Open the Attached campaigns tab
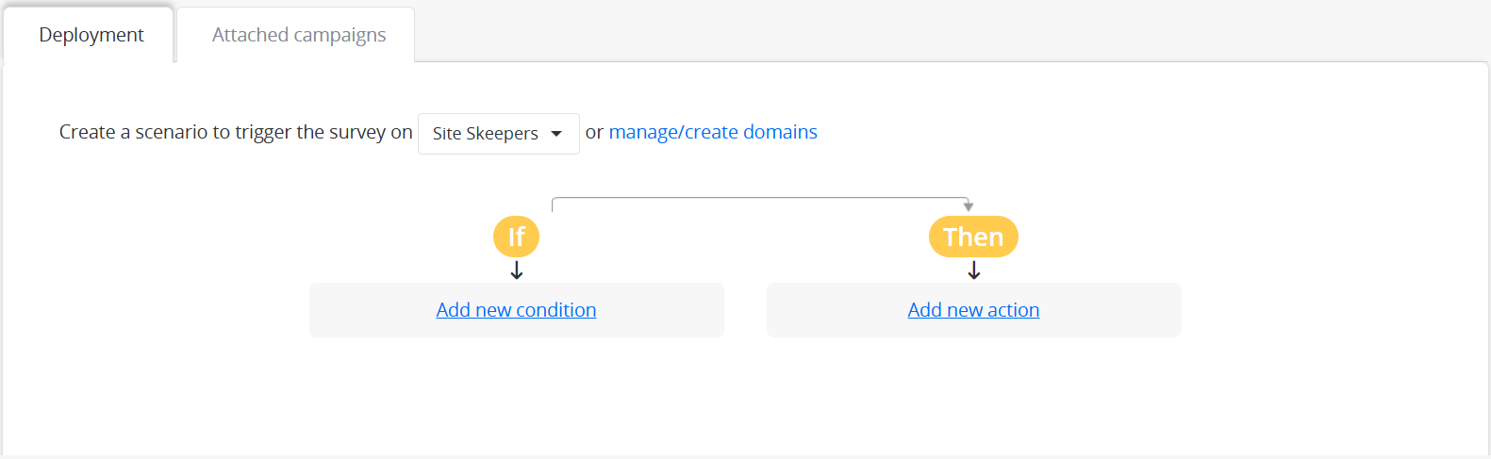The height and width of the screenshot is (459, 1491). (298, 35)
